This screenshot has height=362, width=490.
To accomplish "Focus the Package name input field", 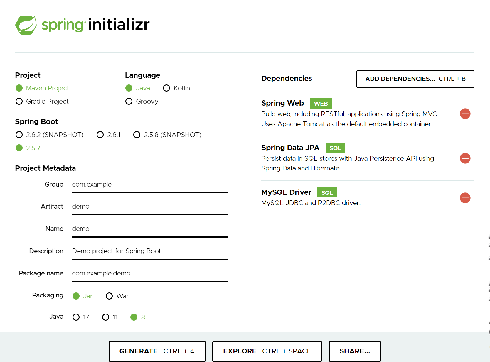I will pyautogui.click(x=150, y=274).
